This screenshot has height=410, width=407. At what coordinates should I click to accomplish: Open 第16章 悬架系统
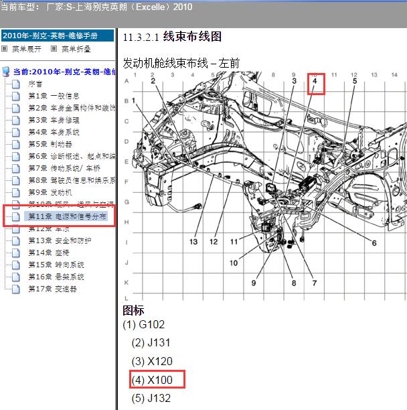tap(56, 277)
